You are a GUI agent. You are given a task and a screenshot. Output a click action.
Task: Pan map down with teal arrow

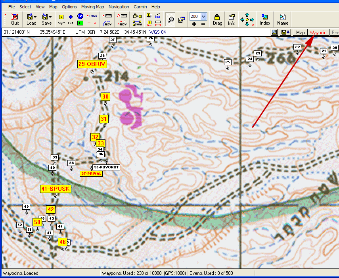click(247, 24)
